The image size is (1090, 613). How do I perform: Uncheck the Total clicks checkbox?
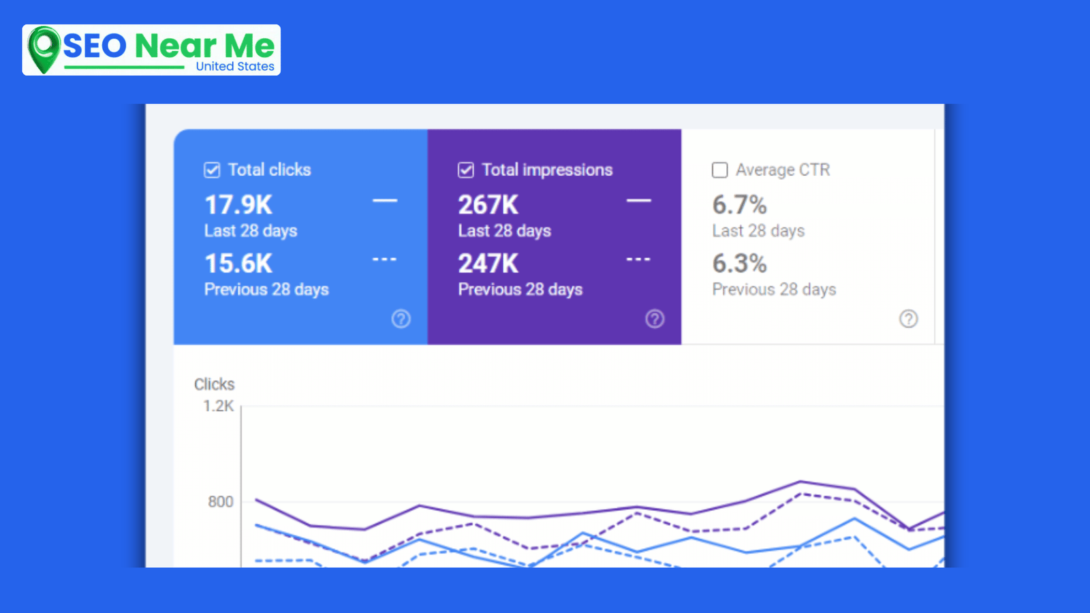pos(212,170)
